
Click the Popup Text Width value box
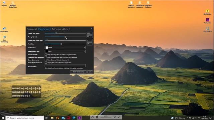pyautogui.click(x=89, y=33)
